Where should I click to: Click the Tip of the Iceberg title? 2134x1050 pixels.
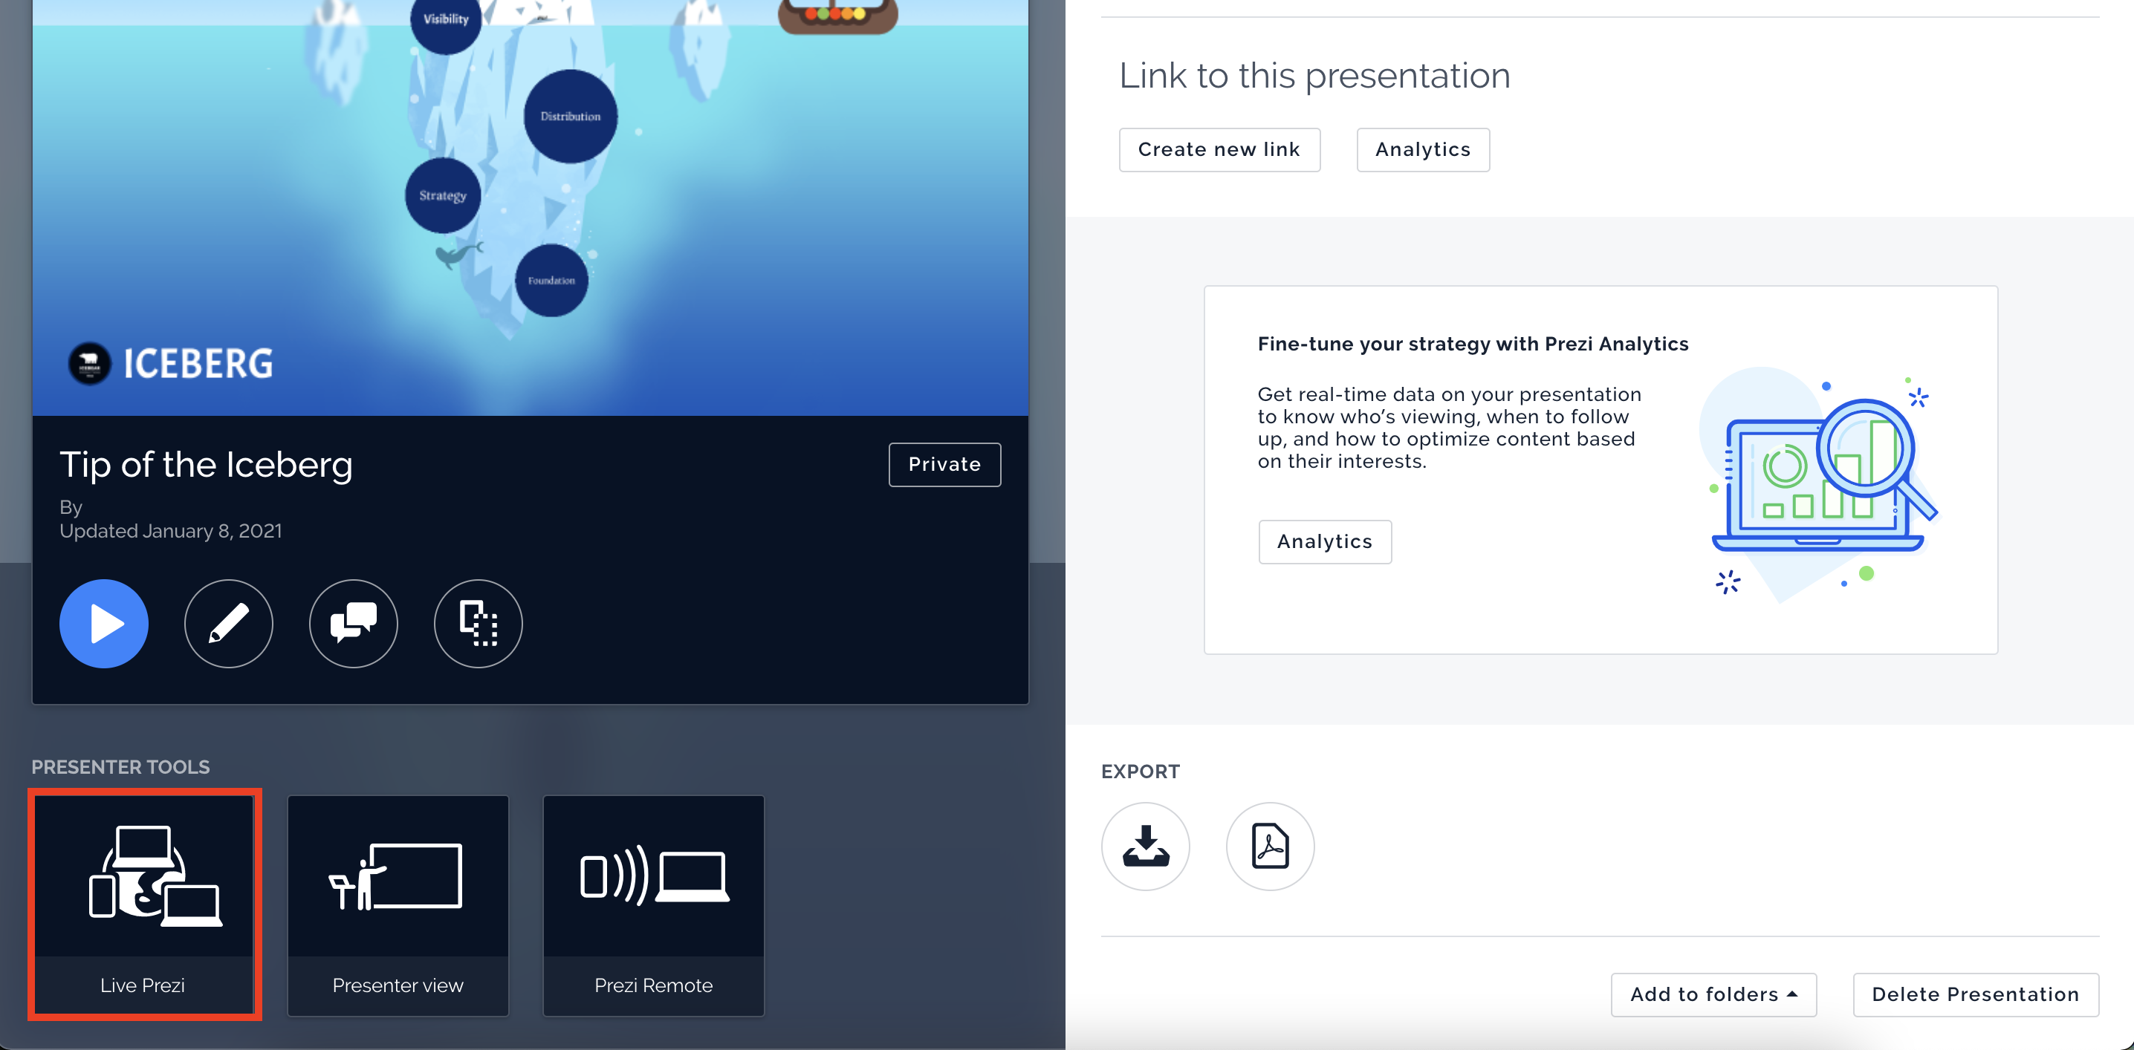207,465
